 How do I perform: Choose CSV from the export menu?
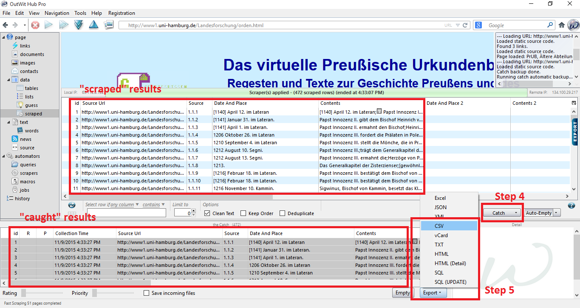point(449,226)
